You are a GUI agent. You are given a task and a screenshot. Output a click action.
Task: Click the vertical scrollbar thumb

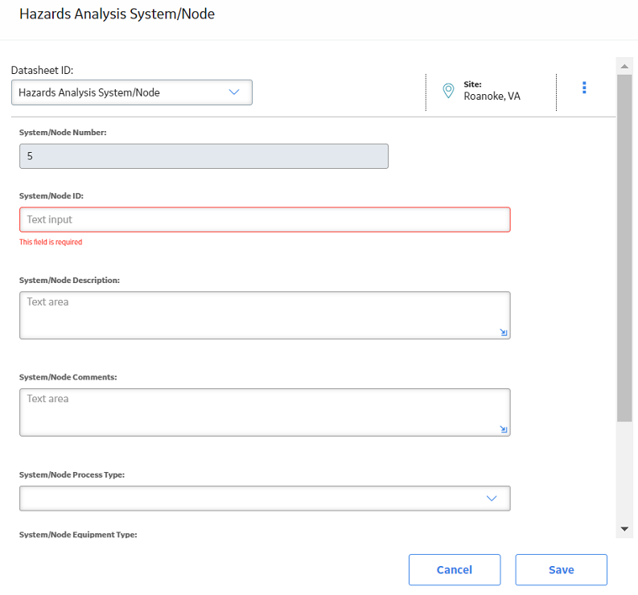coord(624,248)
